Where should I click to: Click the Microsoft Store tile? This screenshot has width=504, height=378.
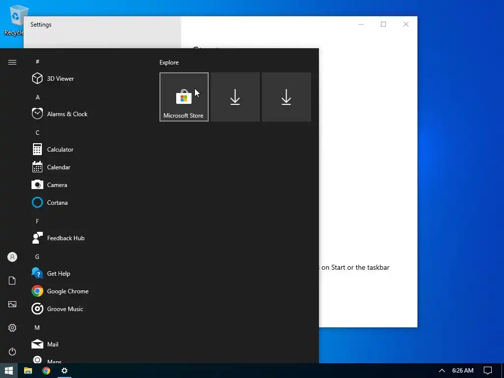[184, 97]
